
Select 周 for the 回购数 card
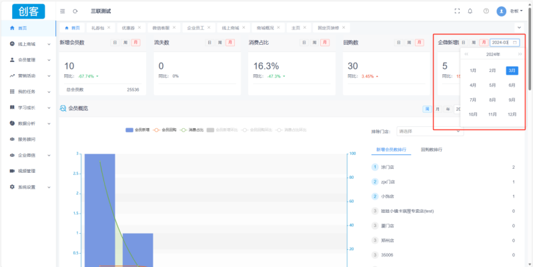(x=410, y=43)
